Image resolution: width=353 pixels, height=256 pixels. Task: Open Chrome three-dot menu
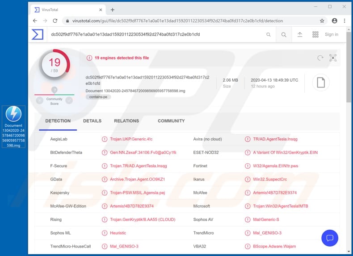pyautogui.click(x=345, y=21)
